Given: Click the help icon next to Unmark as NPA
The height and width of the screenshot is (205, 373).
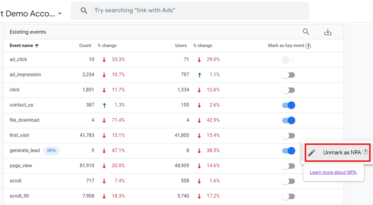Looking at the screenshot, I should coord(365,152).
